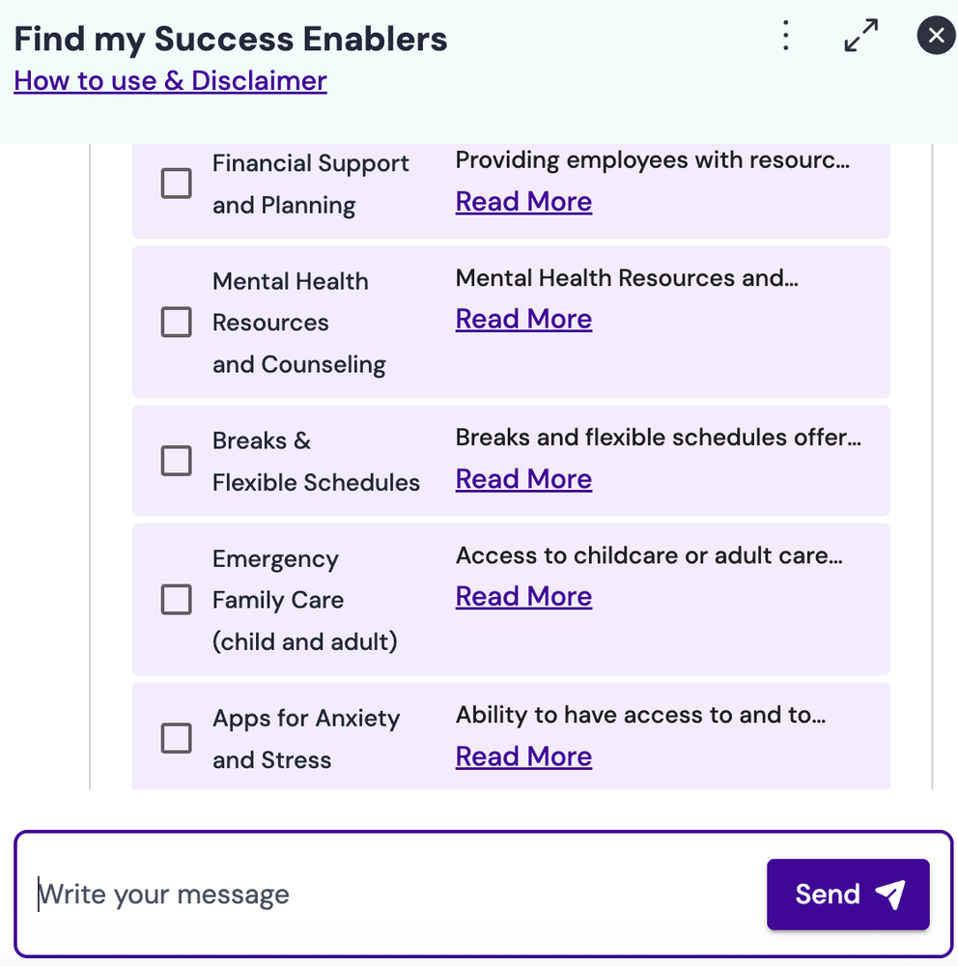Expand the chat window to fullscreen
Image resolution: width=958 pixels, height=966 pixels.
[x=860, y=36]
